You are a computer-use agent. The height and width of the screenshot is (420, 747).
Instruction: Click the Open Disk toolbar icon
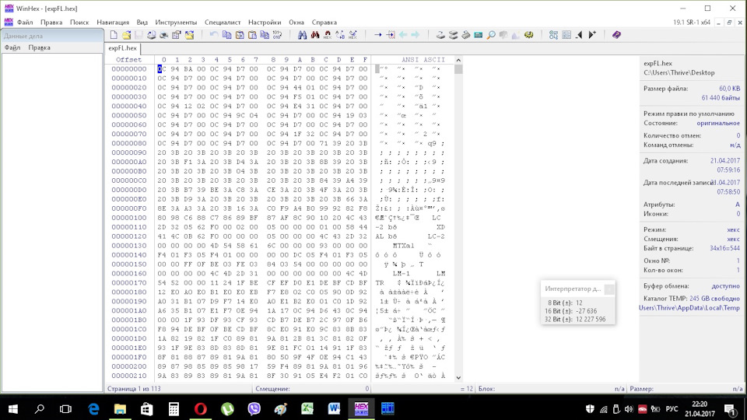[x=440, y=35]
